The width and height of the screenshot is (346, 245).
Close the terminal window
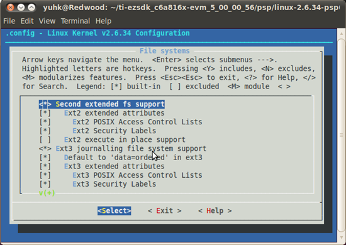click(x=10, y=8)
